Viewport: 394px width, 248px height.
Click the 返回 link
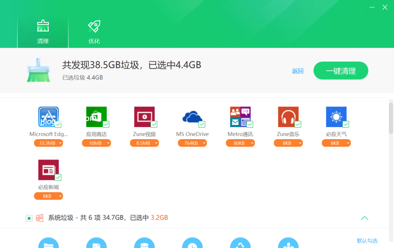(298, 71)
